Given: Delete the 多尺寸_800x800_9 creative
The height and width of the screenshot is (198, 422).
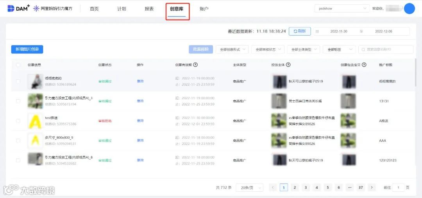Looking at the screenshot, I should (x=140, y=141).
